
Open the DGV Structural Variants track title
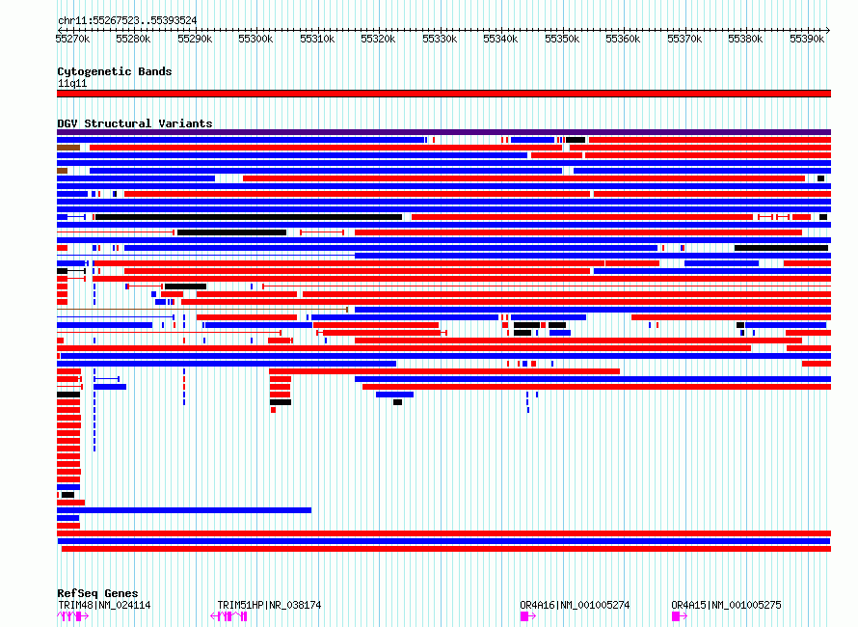[x=135, y=123]
